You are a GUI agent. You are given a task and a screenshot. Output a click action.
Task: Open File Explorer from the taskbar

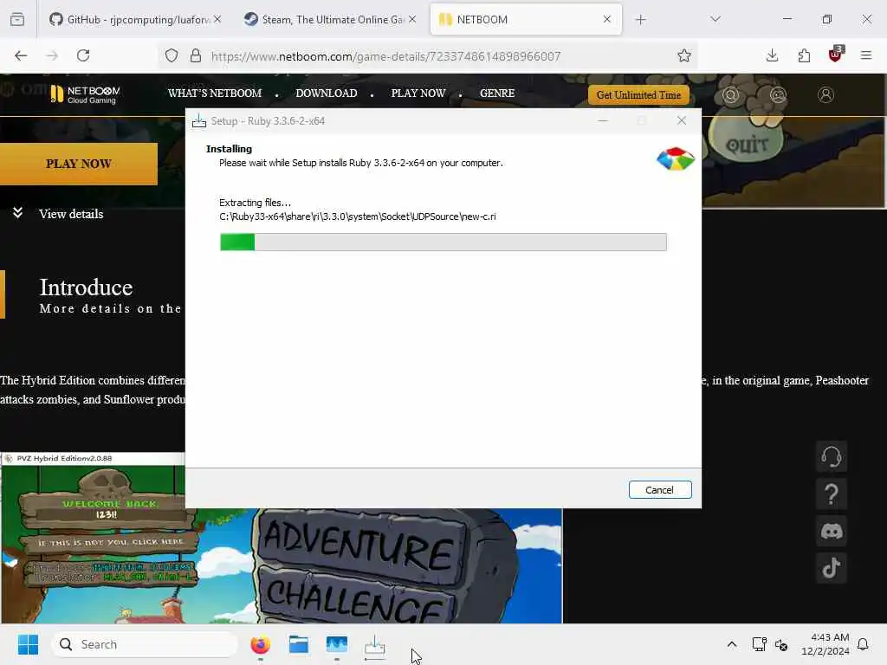click(x=299, y=644)
